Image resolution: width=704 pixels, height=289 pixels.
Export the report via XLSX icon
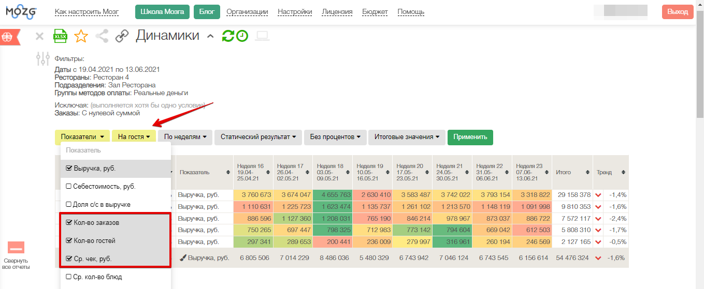coord(61,36)
